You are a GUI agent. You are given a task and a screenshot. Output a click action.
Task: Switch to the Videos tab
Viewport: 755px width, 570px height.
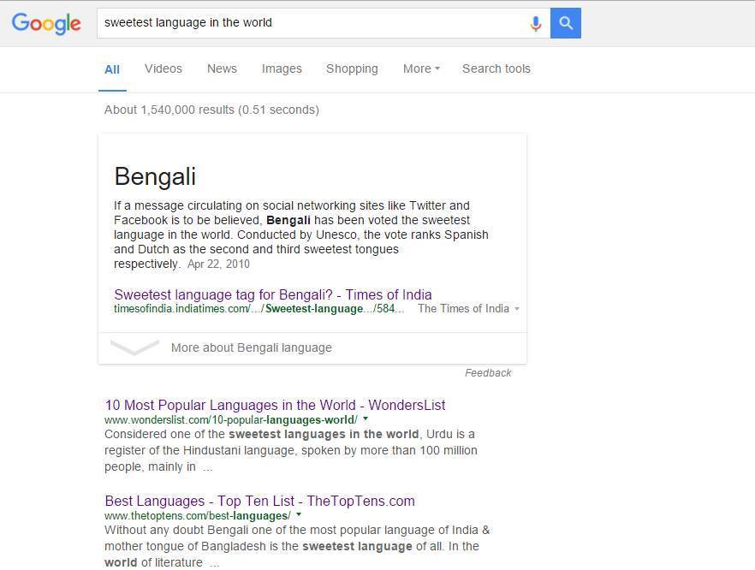[x=163, y=68]
